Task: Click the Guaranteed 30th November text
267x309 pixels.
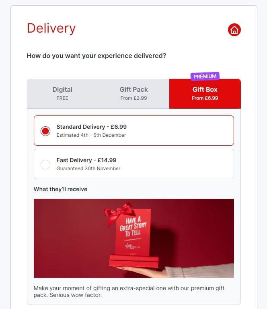Action: click(88, 169)
